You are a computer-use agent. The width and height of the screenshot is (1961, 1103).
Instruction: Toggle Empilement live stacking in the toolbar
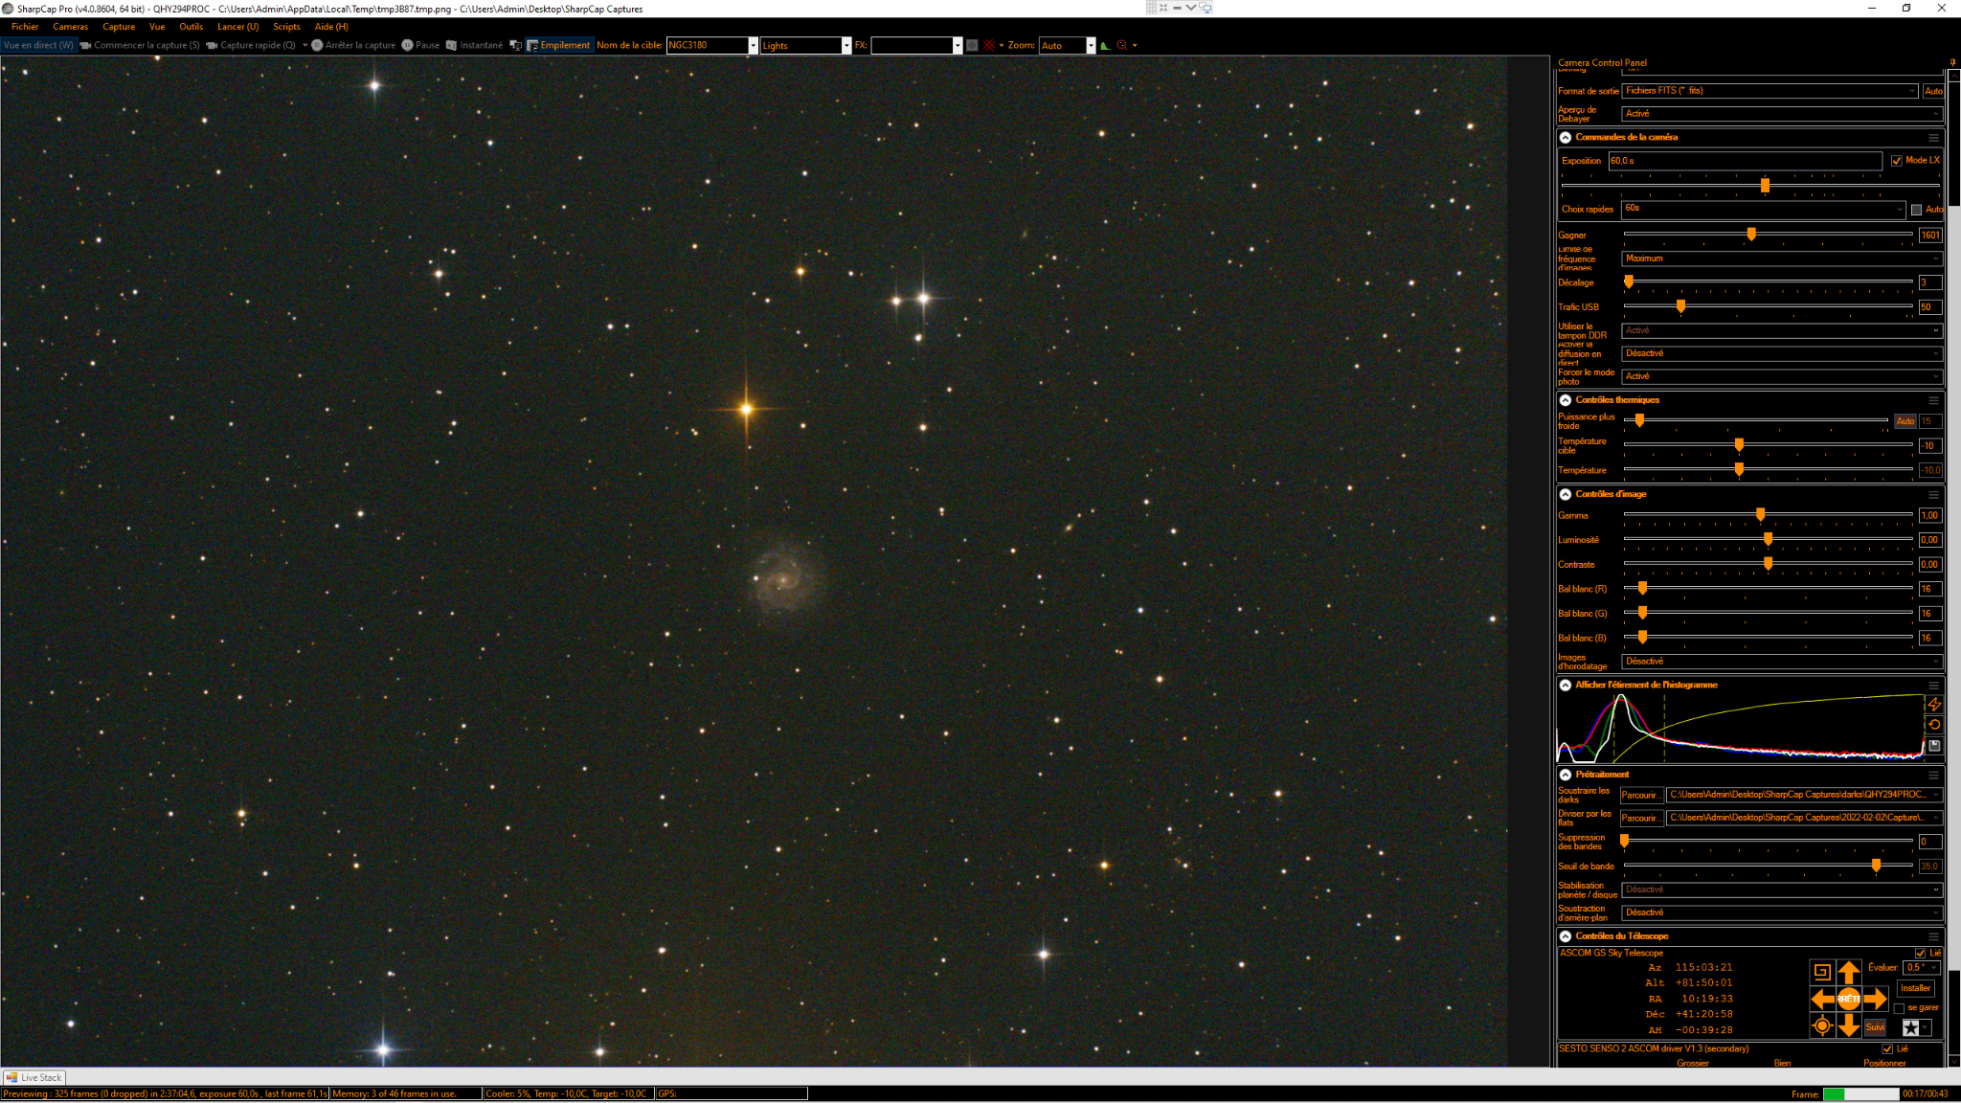559,45
